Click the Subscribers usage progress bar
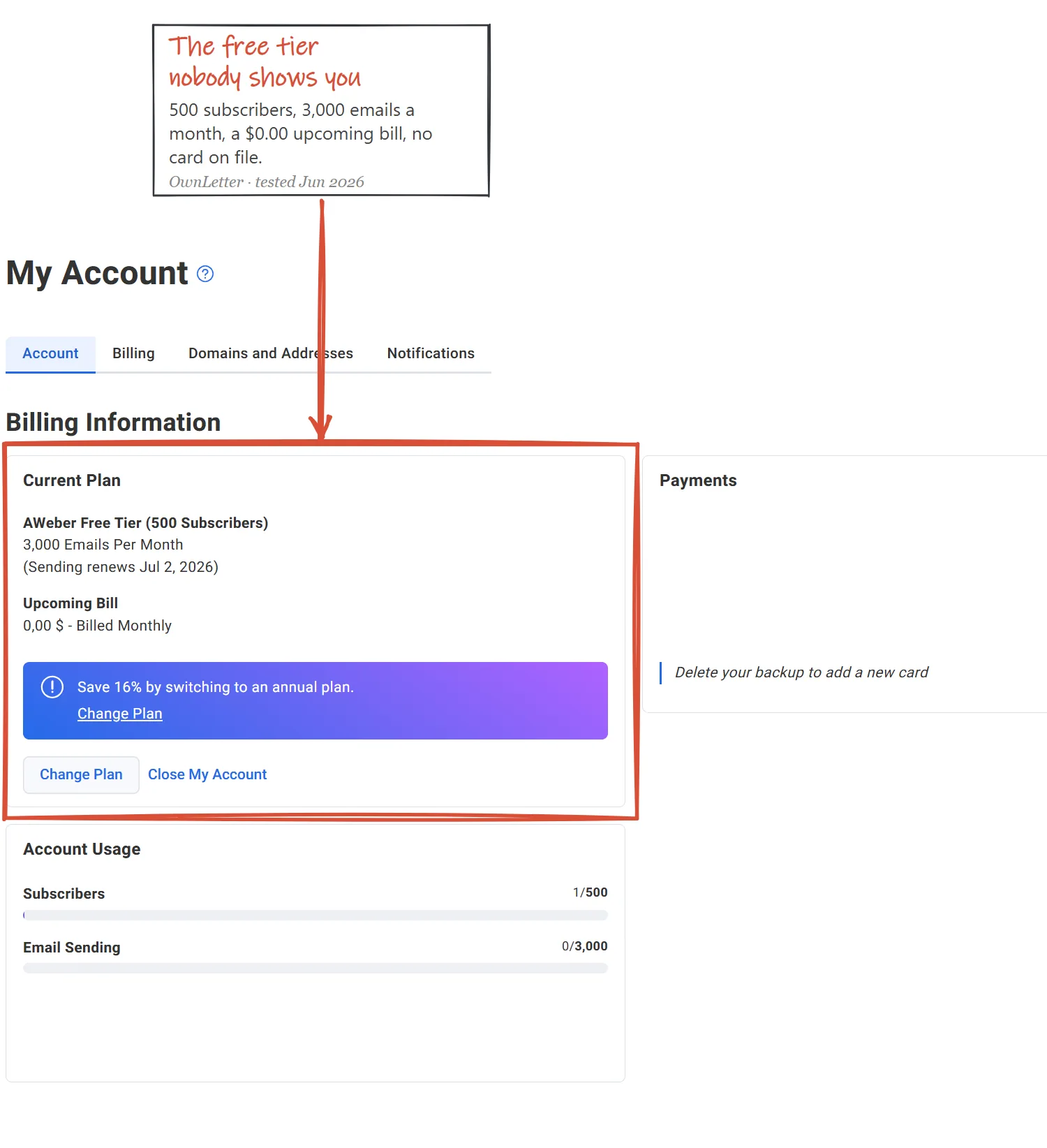 click(315, 915)
